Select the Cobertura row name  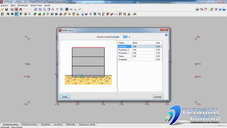(x=124, y=47)
